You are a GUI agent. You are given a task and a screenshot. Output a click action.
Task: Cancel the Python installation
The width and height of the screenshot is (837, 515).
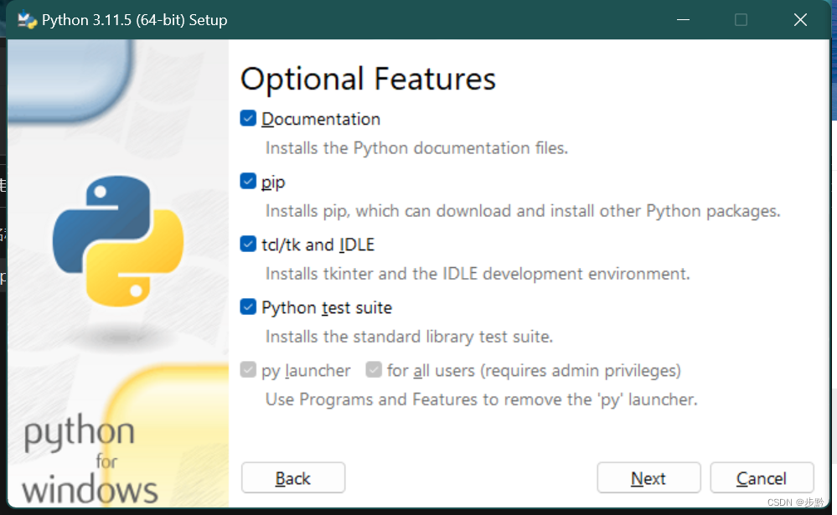[762, 478]
